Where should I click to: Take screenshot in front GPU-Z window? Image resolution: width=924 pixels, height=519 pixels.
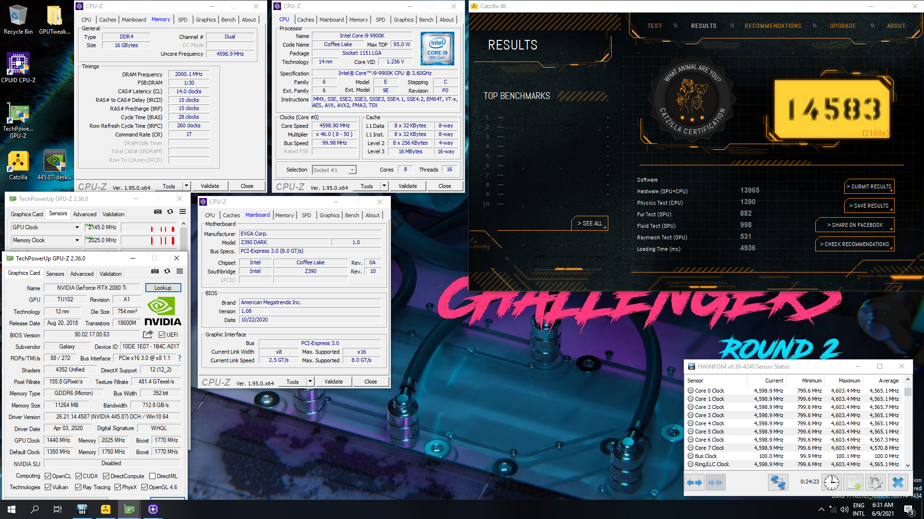pyautogui.click(x=154, y=272)
